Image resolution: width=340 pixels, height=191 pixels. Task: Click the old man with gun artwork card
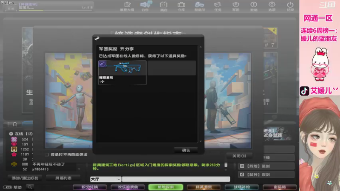tap(228, 101)
